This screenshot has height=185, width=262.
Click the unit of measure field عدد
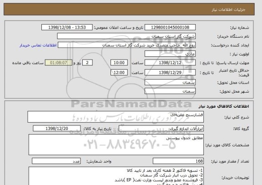tap(56, 161)
